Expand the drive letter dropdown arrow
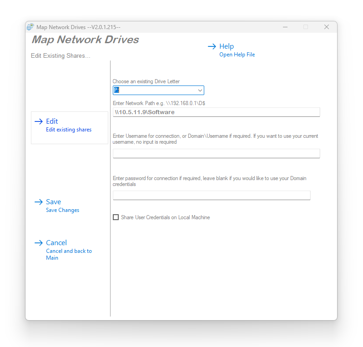Viewport: 363px width, 347px height. 200,90
